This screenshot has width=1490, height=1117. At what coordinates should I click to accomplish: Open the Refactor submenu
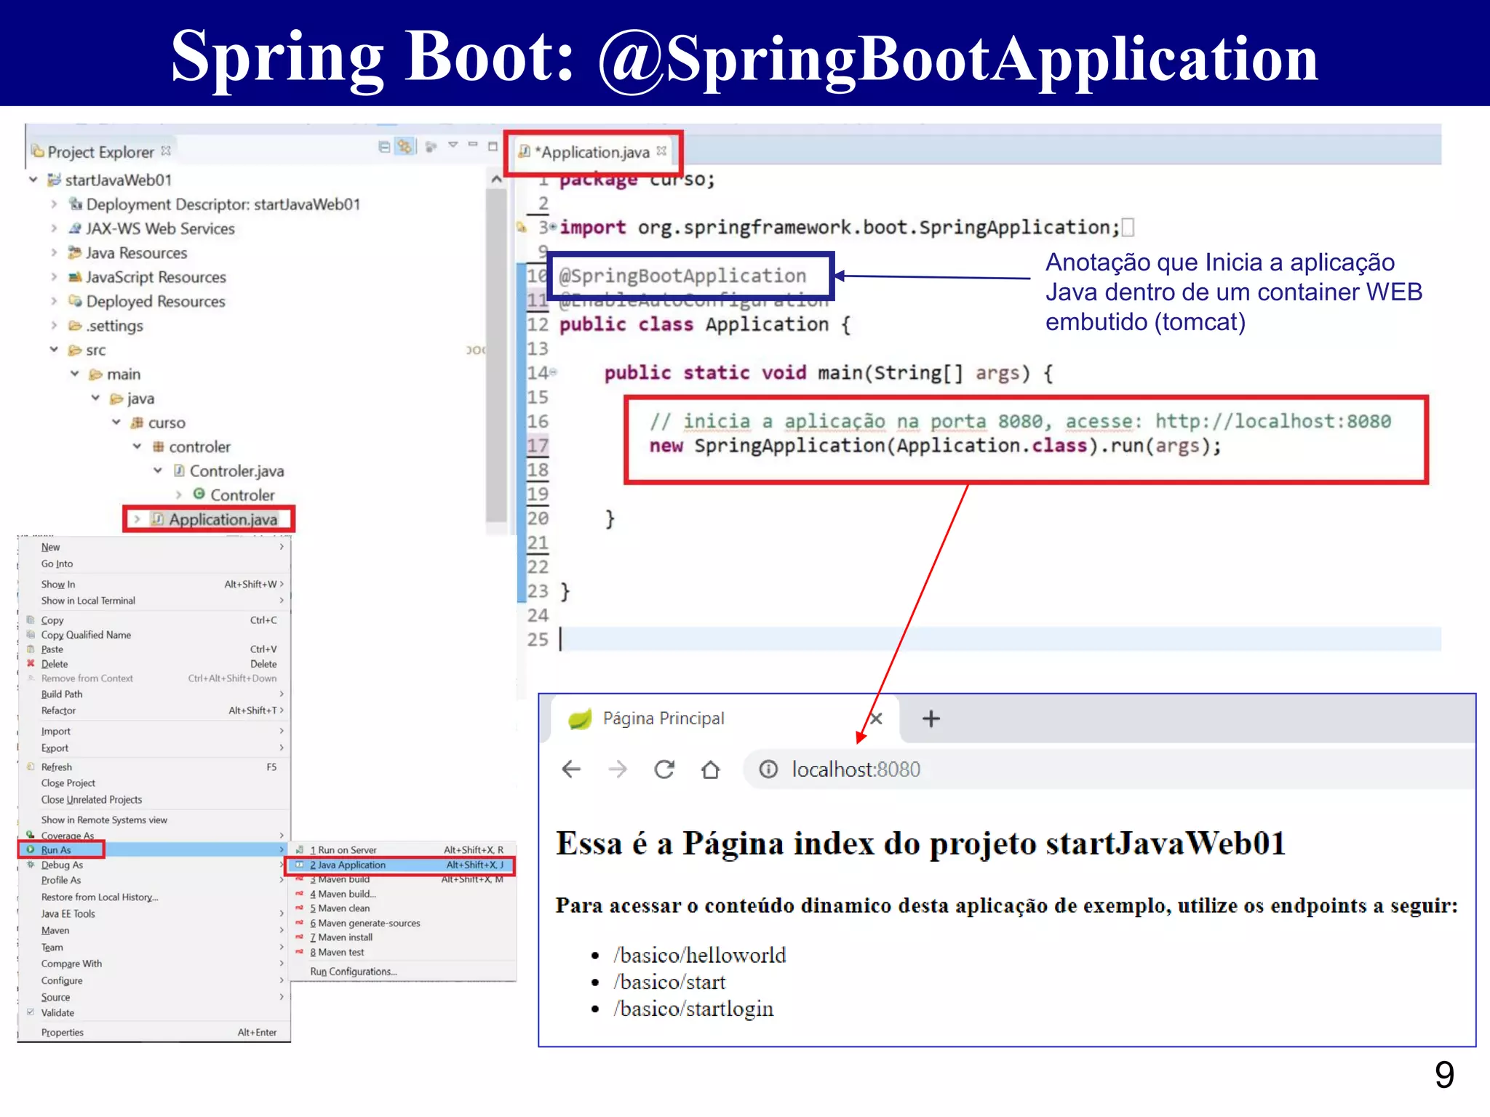[x=154, y=710]
